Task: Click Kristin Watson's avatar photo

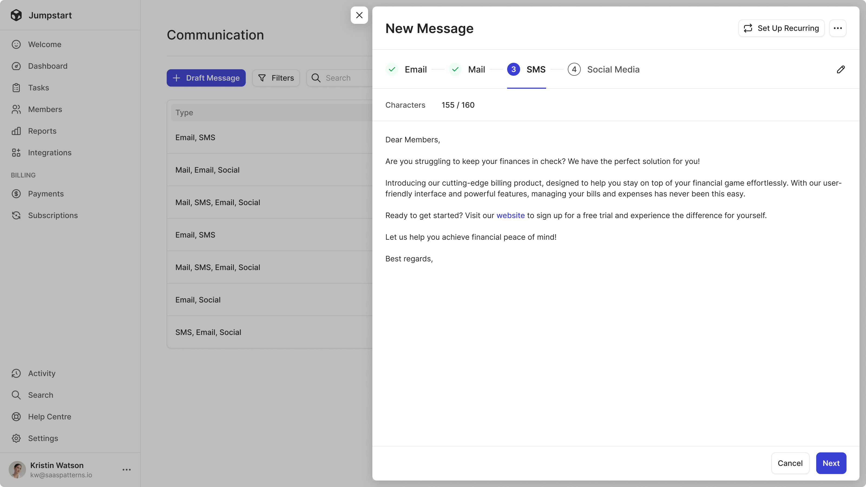Action: (x=17, y=469)
